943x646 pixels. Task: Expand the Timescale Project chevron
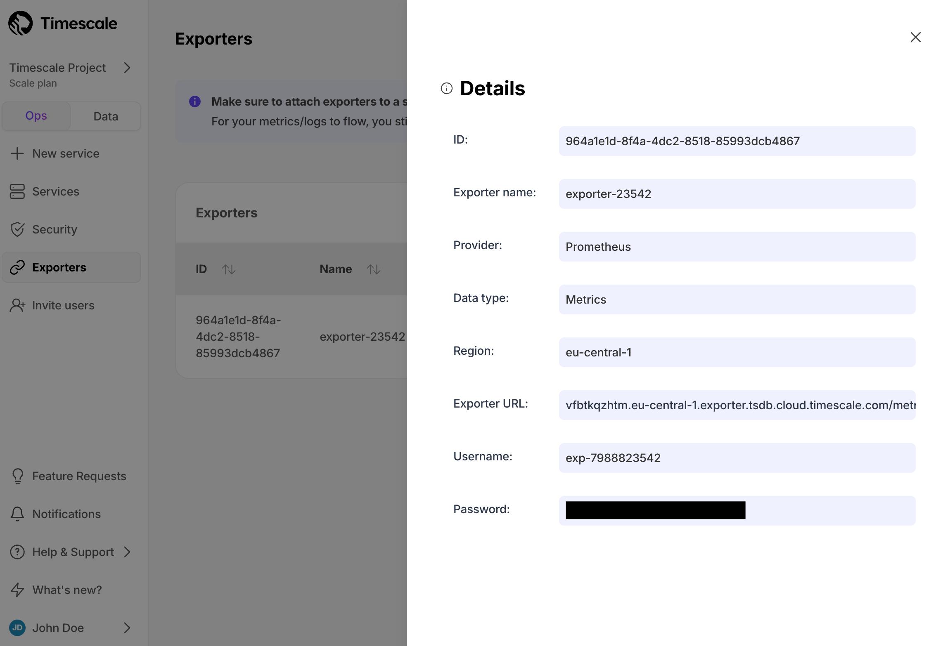(127, 68)
